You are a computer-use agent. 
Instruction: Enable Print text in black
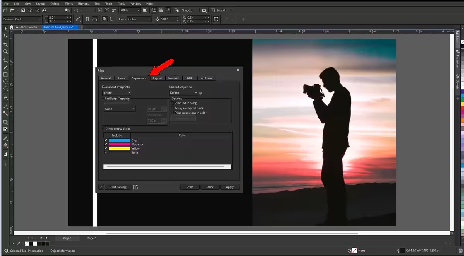pyautogui.click(x=173, y=103)
